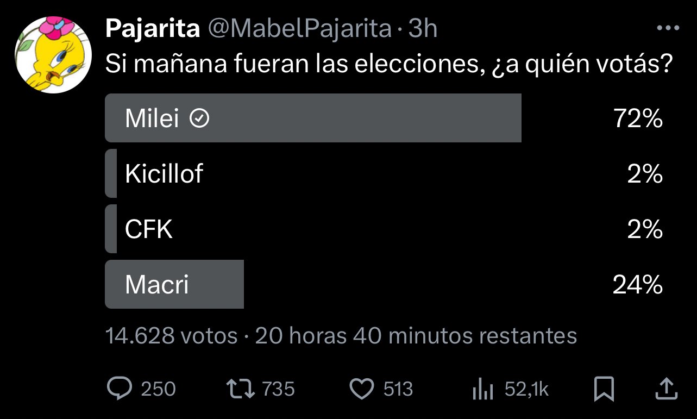The height and width of the screenshot is (419, 697).
Task: Click the 24% result for Macri
Action: coord(638,285)
